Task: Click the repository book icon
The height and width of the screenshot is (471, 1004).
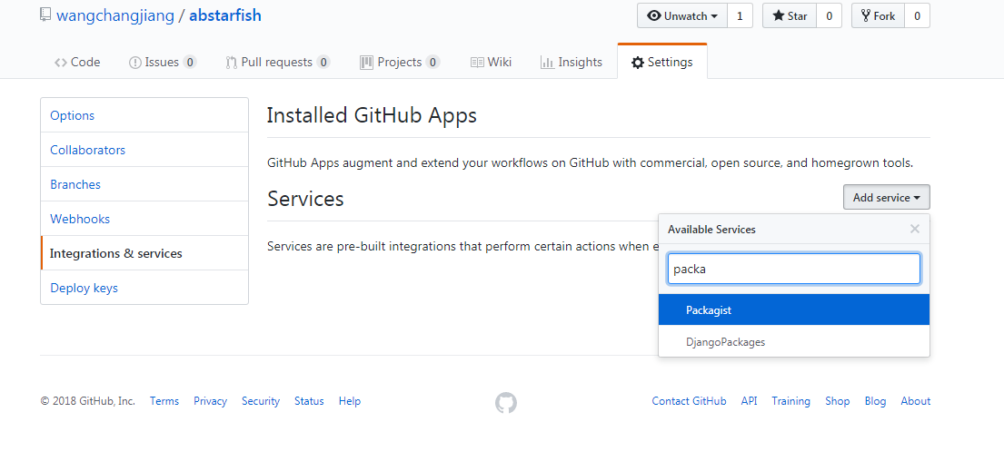Action: (45, 15)
